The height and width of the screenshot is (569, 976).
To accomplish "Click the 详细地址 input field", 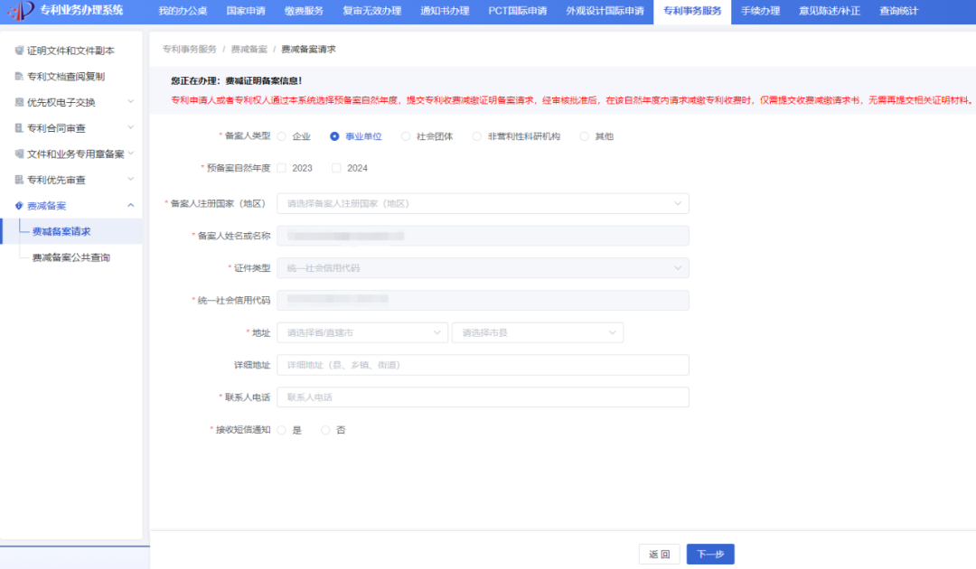I will tap(482, 364).
